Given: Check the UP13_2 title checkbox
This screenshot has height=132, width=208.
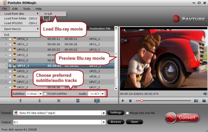Looking at the screenshot, I should (10, 55).
